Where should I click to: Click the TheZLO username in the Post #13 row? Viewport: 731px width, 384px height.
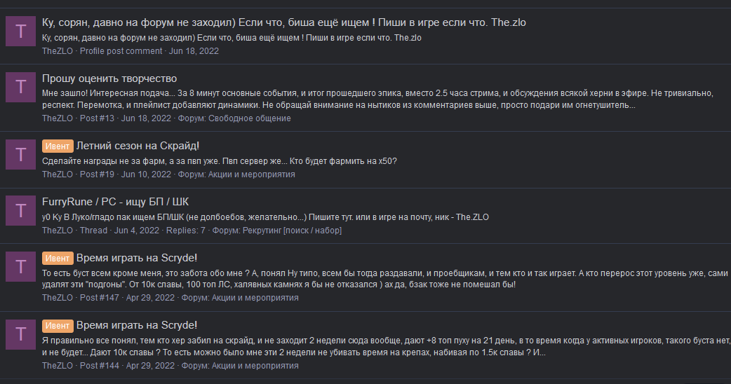click(58, 118)
